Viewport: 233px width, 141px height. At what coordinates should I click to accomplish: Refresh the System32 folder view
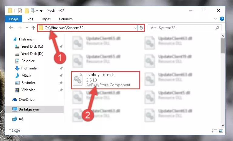coord(141,28)
